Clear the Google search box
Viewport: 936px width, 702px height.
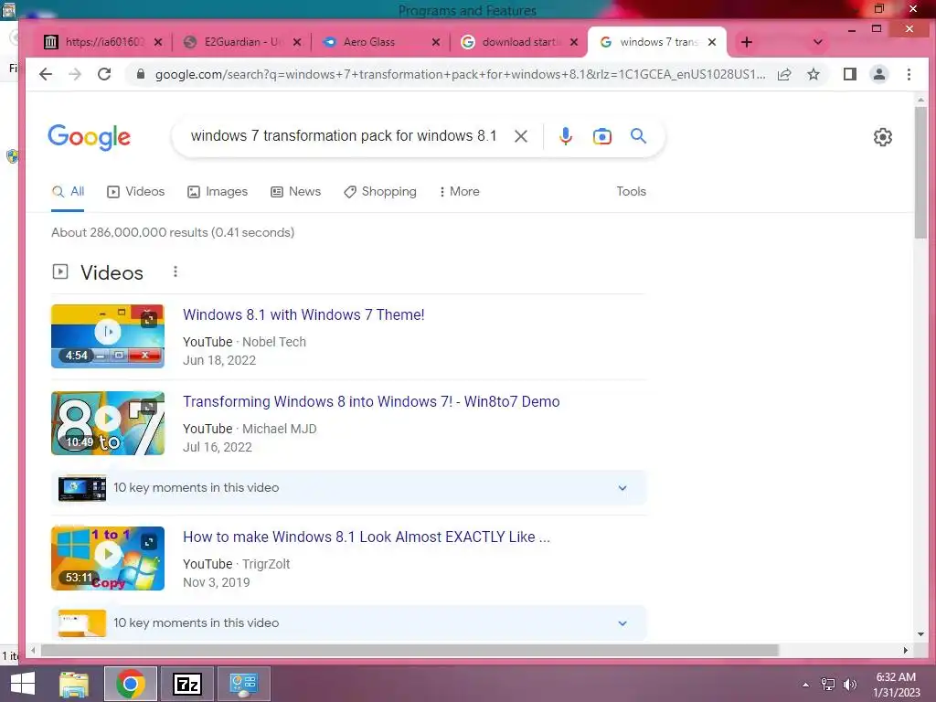(520, 136)
